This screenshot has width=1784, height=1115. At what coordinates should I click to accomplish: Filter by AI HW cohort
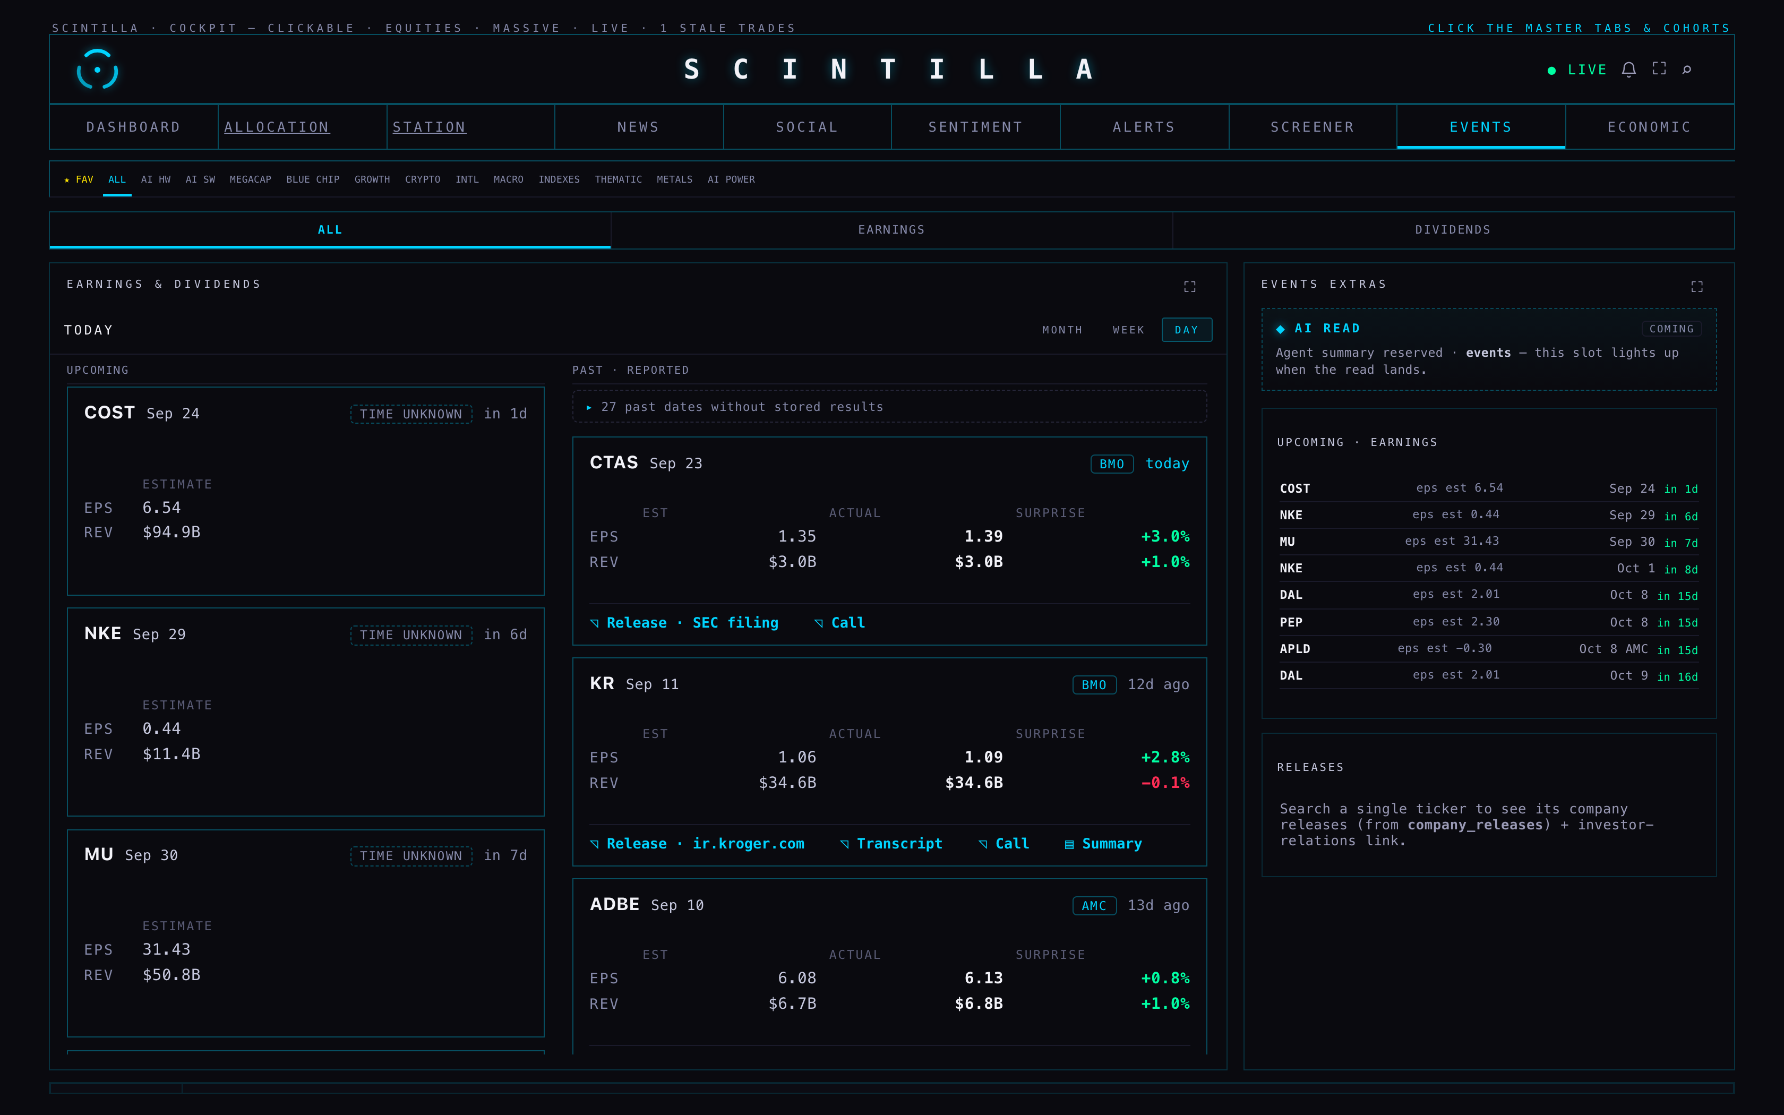pyautogui.click(x=156, y=179)
